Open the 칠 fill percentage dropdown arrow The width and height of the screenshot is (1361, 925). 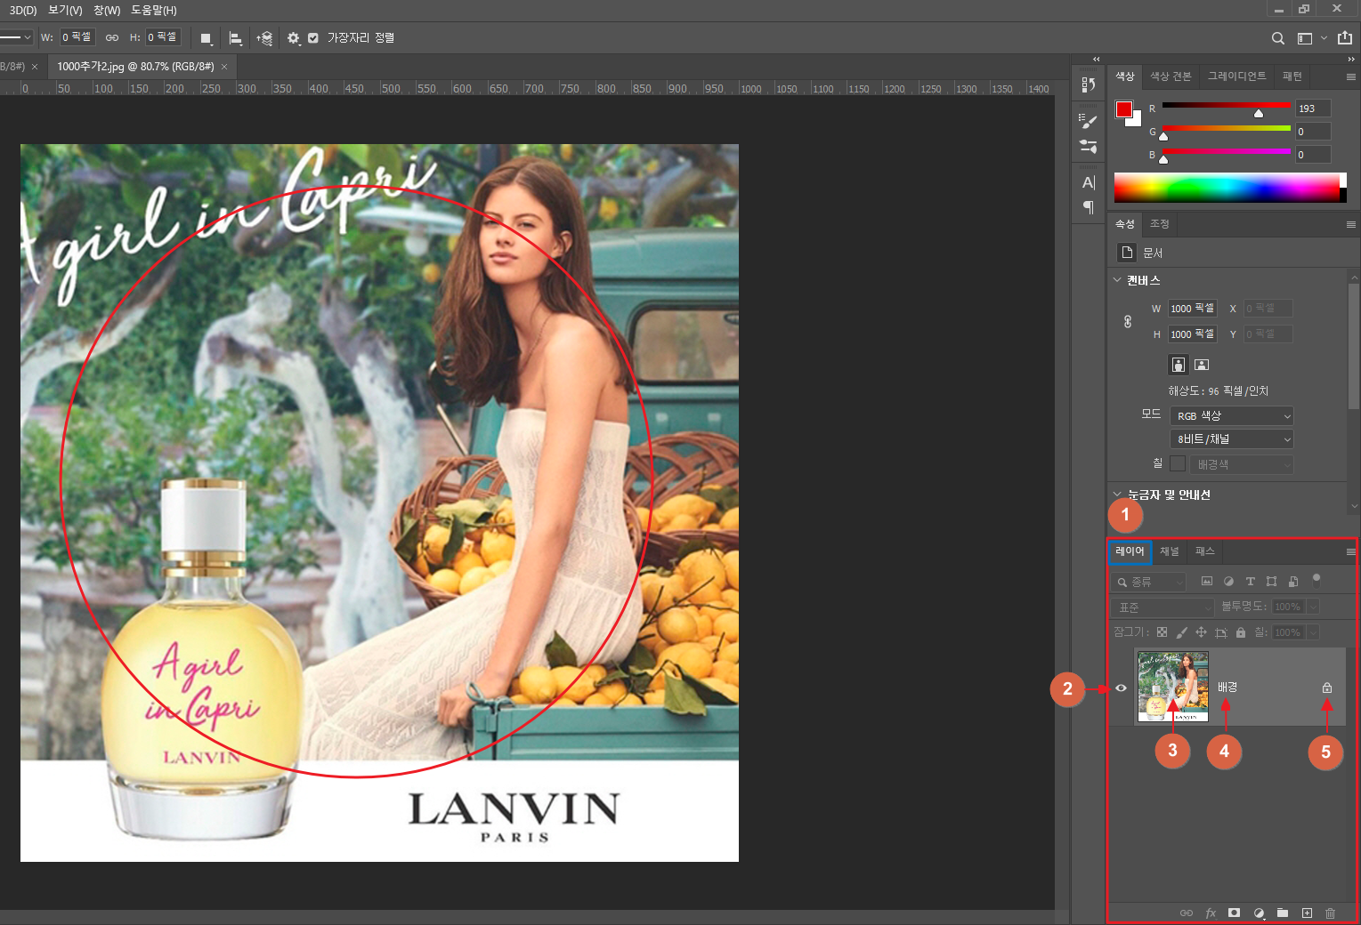coord(1313,632)
